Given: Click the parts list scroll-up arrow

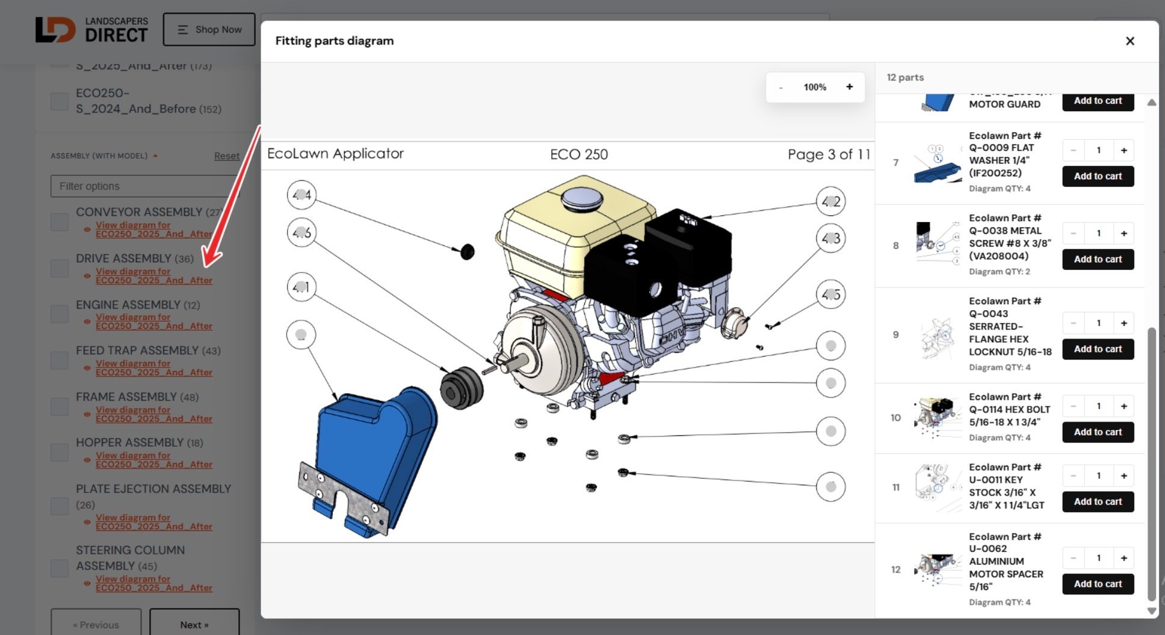Looking at the screenshot, I should (1151, 103).
